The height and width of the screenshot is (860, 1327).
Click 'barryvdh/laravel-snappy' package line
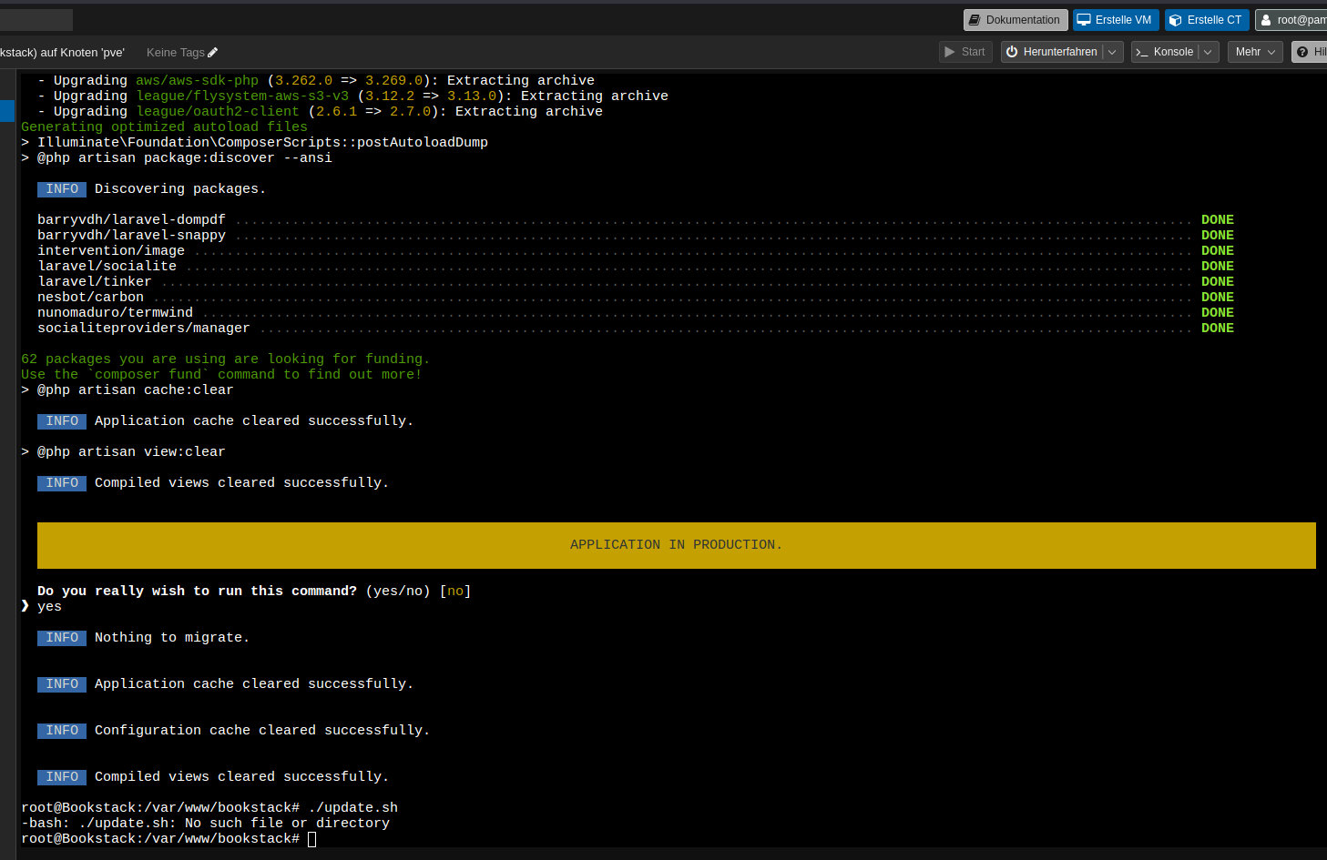[636, 236]
